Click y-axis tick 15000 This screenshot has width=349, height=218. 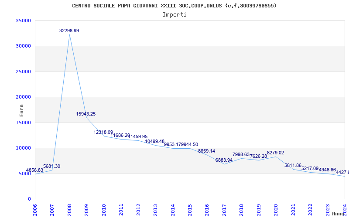click(23, 123)
